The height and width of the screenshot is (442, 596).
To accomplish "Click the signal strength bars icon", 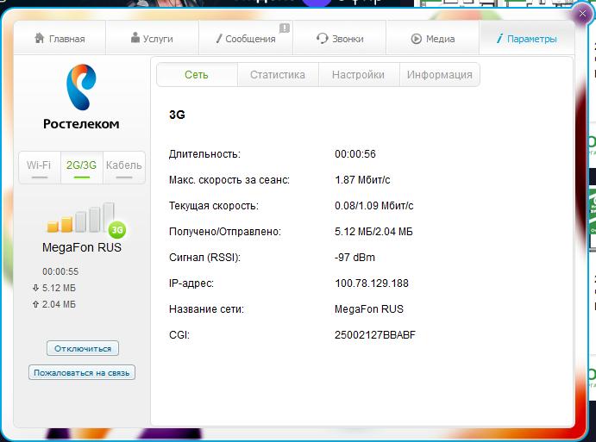I will (79, 219).
